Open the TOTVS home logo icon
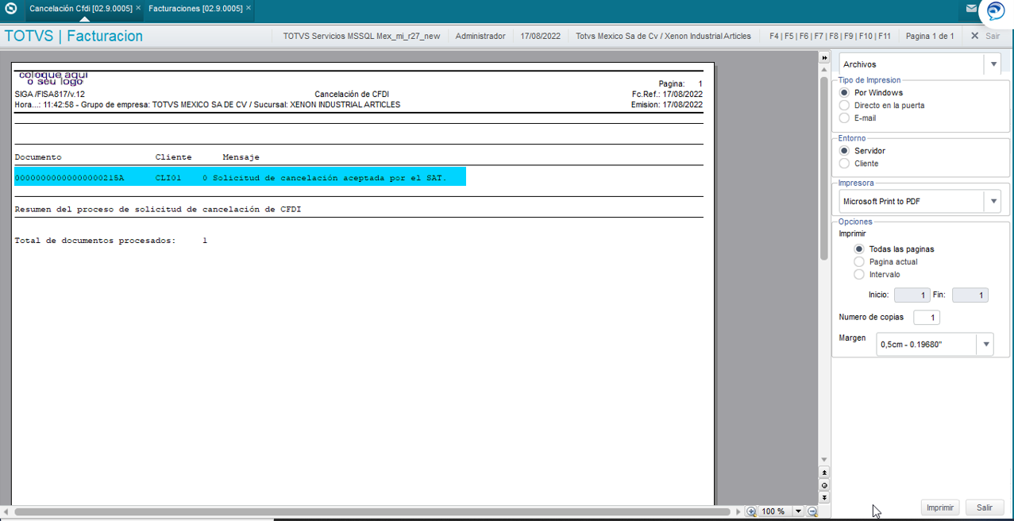Screen dimensions: 1014x521 click(10, 9)
